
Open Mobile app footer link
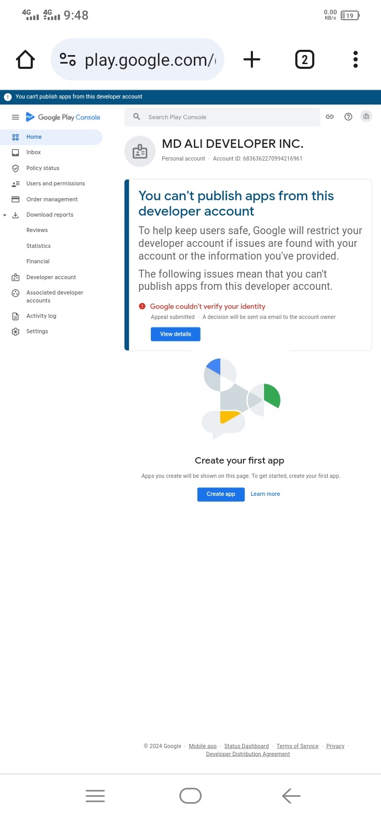pos(203,746)
